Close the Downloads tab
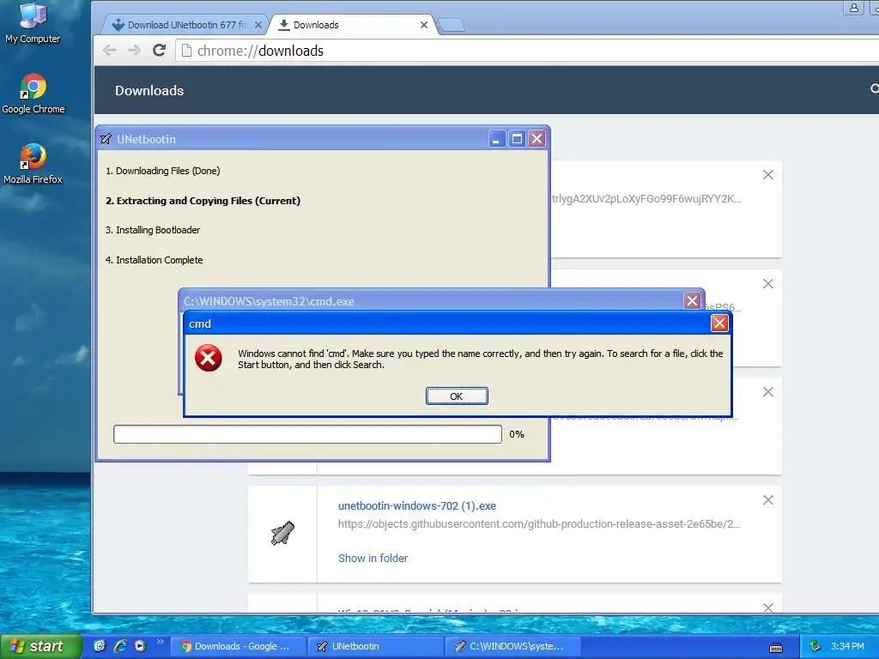879x659 pixels. [x=424, y=25]
